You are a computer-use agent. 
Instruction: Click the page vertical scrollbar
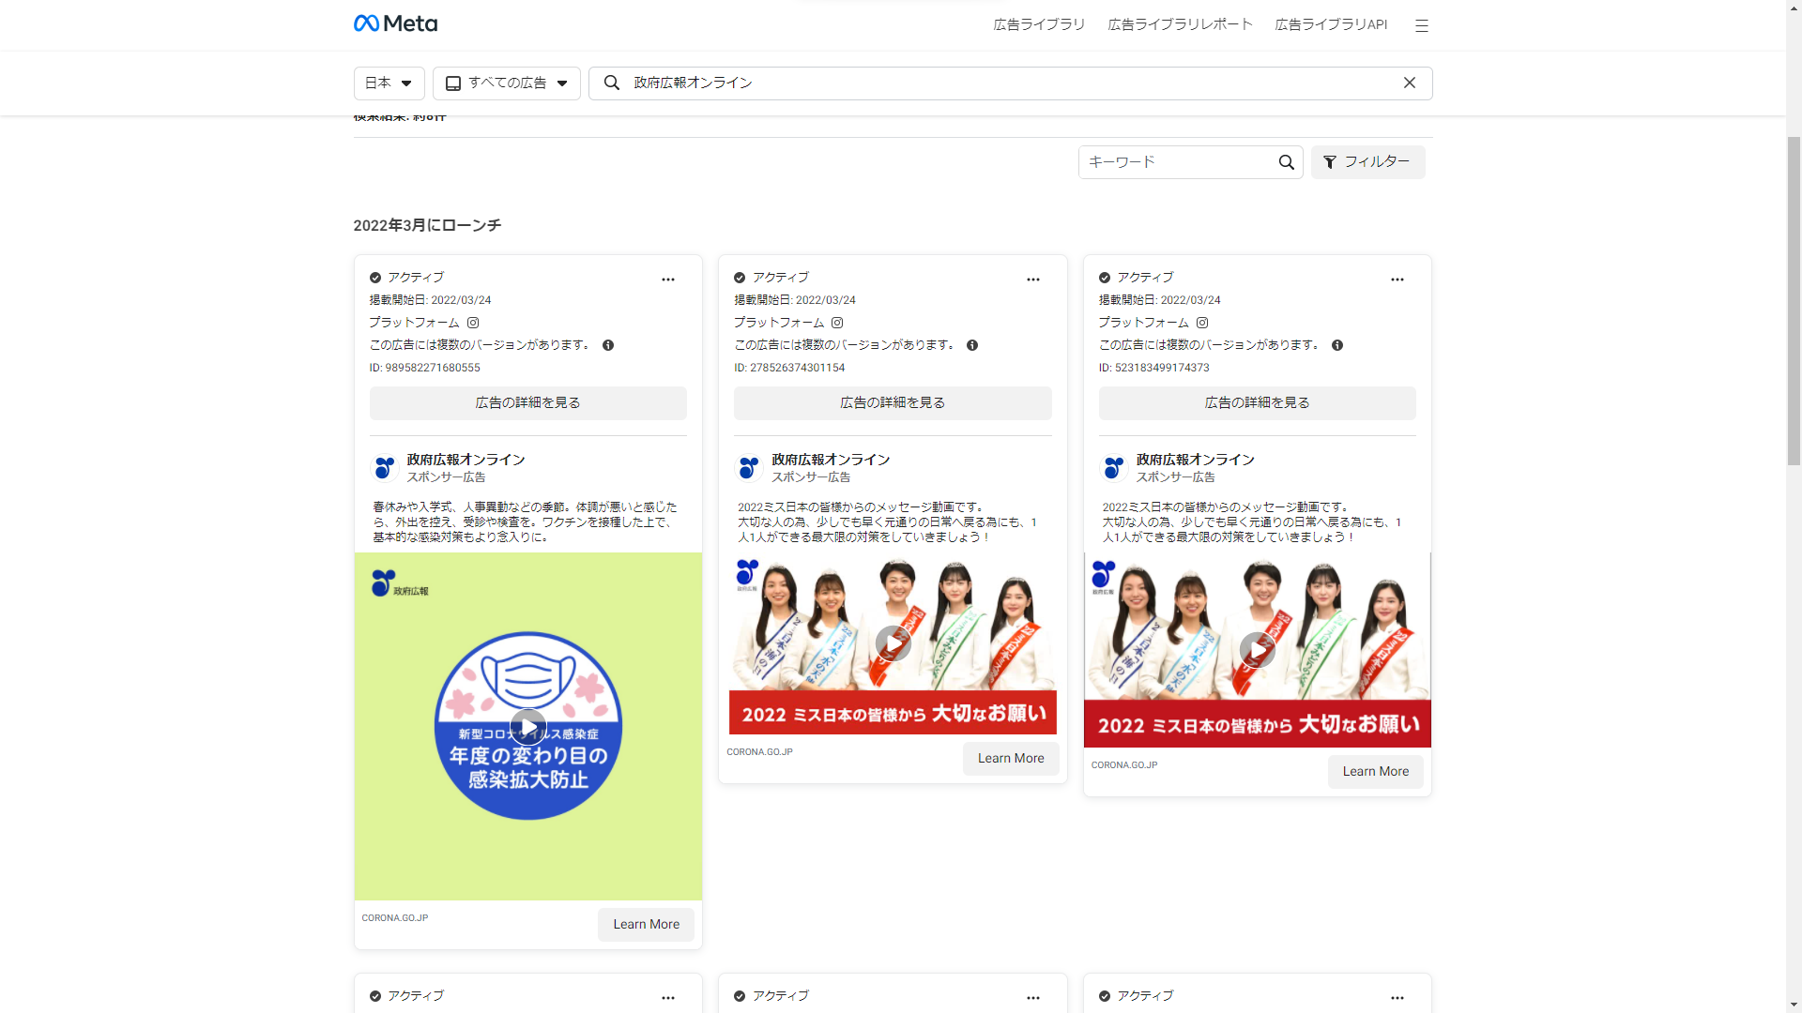pyautogui.click(x=1793, y=300)
